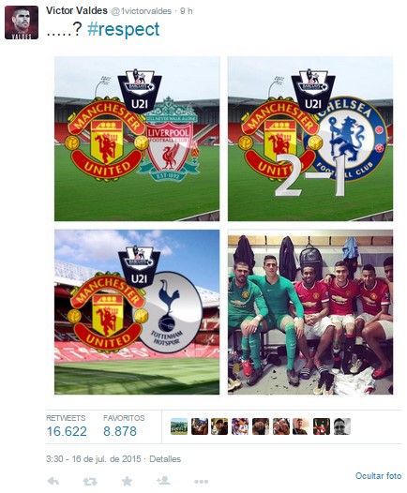This screenshot has height=493, width=407.
Task: Open Manchester United vs Liverpool image
Action: pyautogui.click(x=137, y=139)
